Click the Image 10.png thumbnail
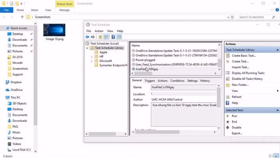This screenshot has height=158, width=280. (54, 30)
